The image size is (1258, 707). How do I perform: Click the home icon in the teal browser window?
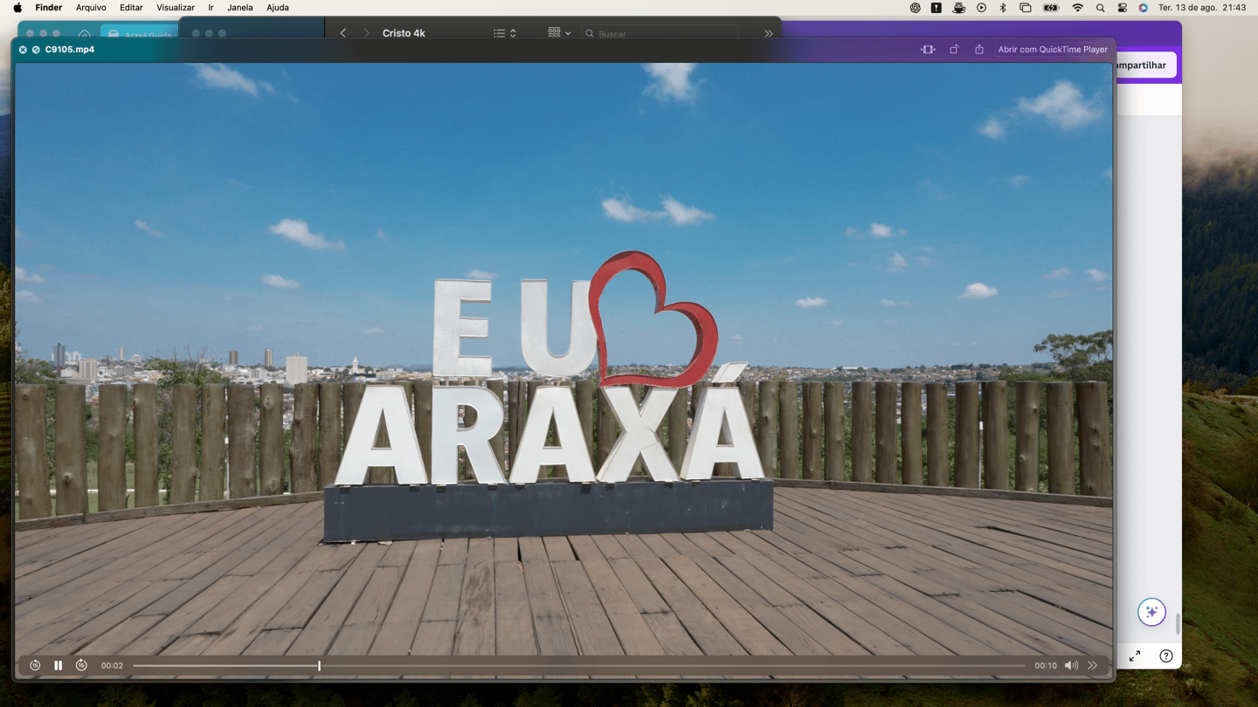pyautogui.click(x=84, y=34)
